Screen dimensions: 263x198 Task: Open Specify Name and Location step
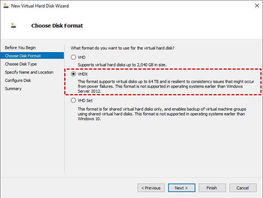tap(29, 72)
